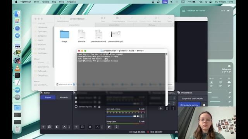Open input source A menu in menu bar
This screenshot has height=139, width=248.
[183, 2]
